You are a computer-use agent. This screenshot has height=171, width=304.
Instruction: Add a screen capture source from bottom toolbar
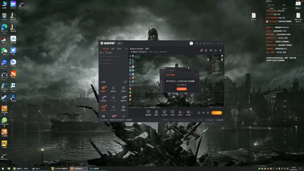click(148, 113)
